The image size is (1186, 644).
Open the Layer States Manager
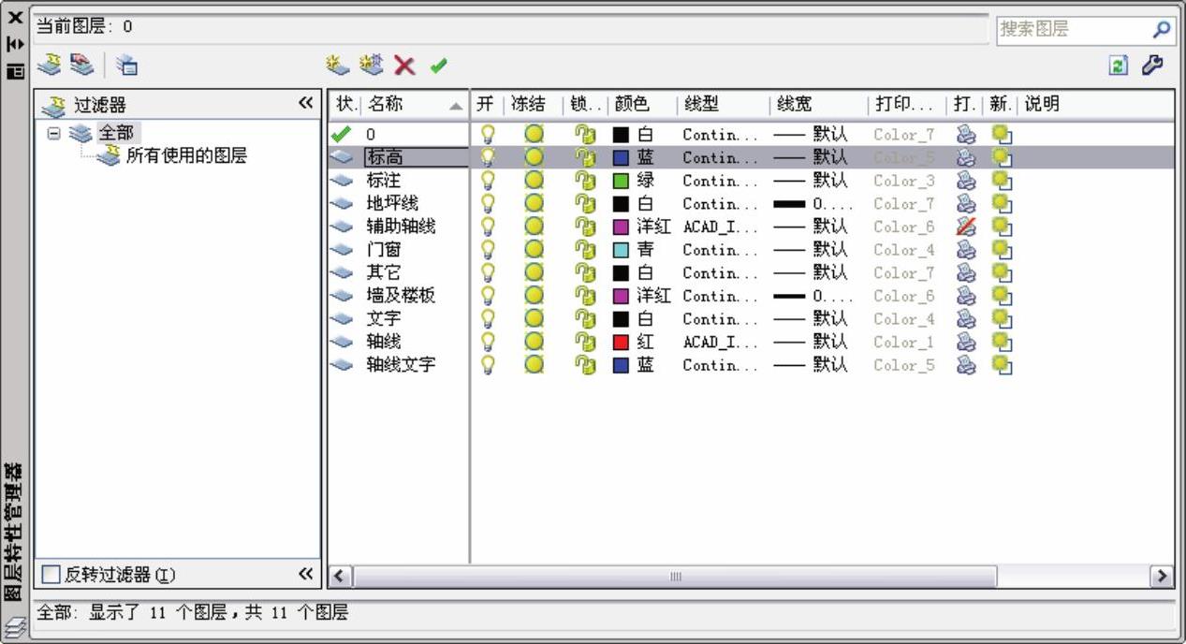126,65
